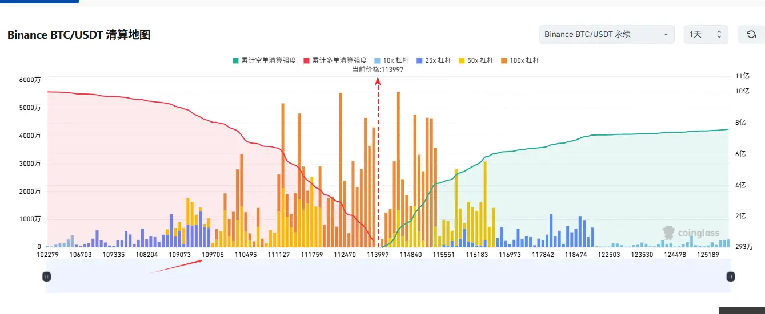Screen dimensions: 765x314
Task: Click left axis value 5000万
Action: tap(30, 108)
